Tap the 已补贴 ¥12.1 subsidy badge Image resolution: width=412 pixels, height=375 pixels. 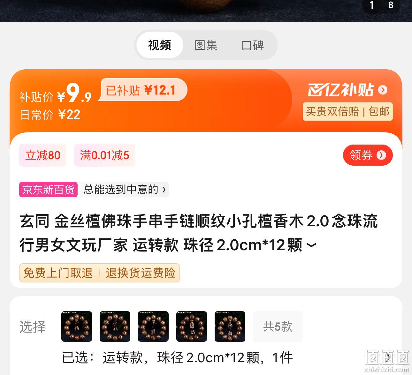point(142,90)
